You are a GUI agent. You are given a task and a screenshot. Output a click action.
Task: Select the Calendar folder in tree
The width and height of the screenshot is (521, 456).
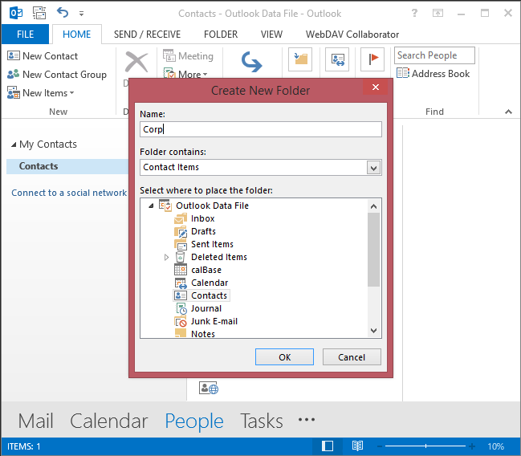point(210,283)
